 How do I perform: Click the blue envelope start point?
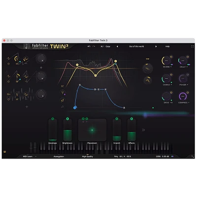75,108
